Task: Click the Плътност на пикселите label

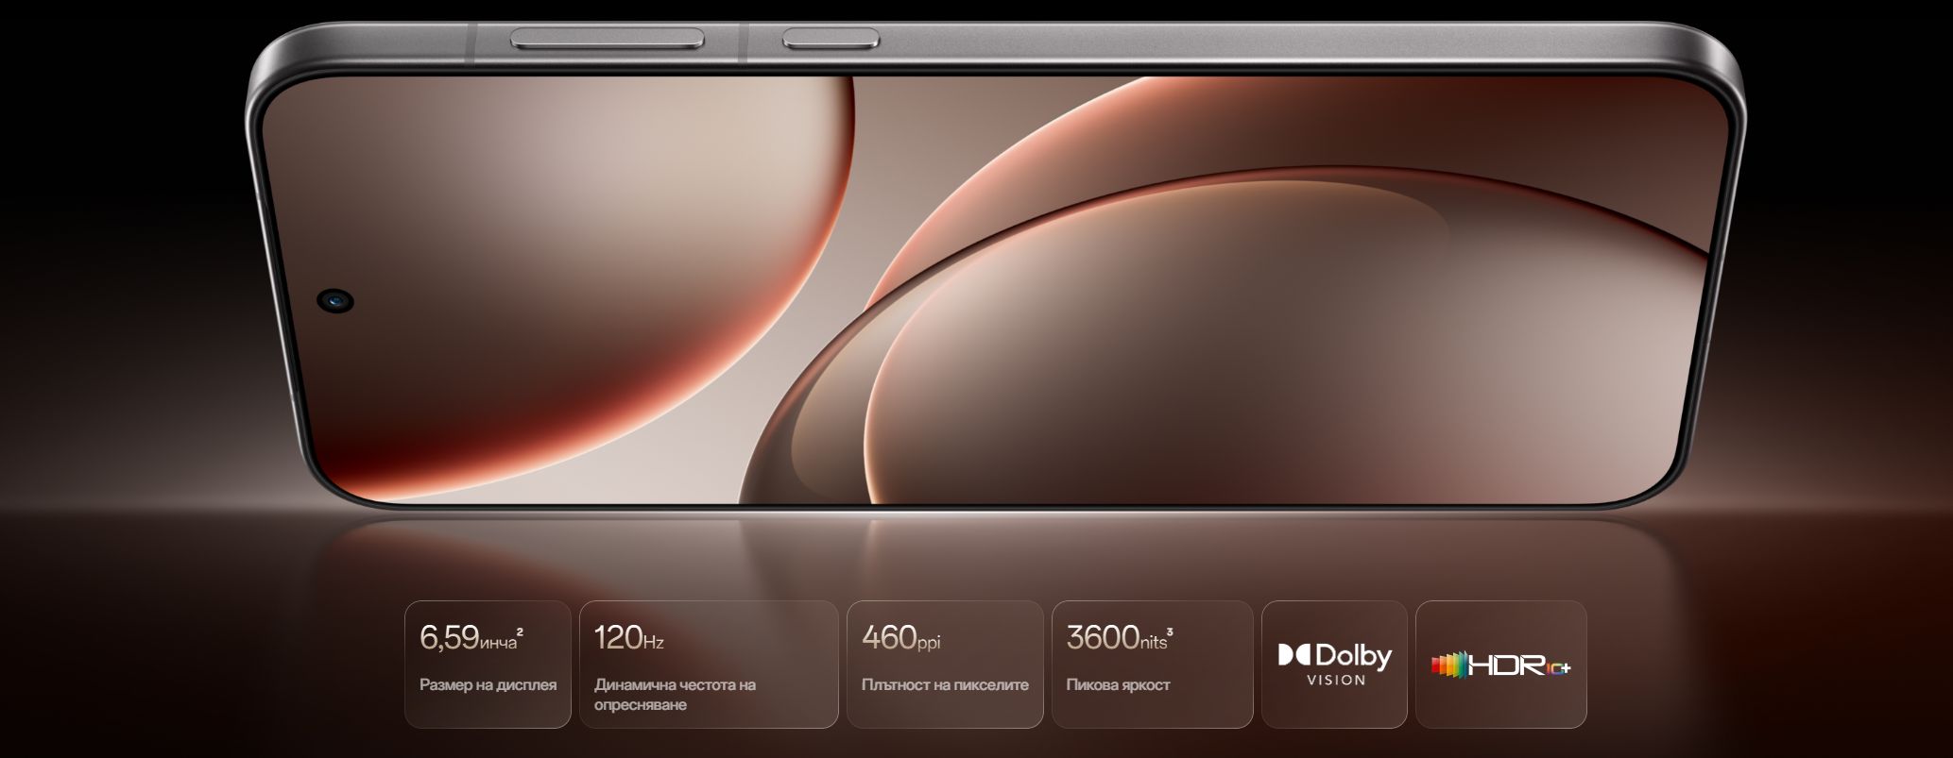Action: (x=945, y=685)
